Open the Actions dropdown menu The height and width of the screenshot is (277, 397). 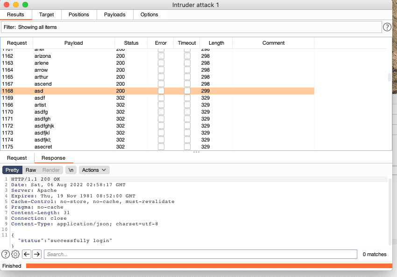(94, 170)
